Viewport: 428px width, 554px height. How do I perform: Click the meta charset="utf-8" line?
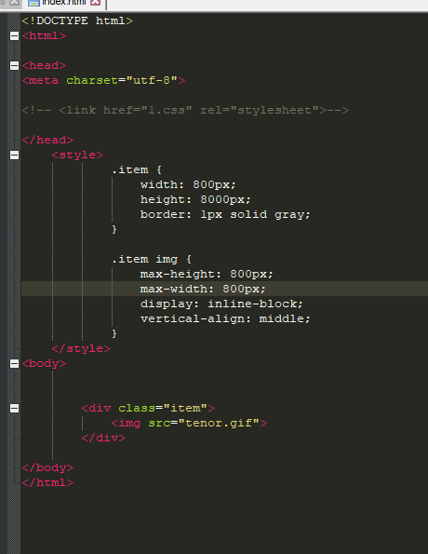103,81
